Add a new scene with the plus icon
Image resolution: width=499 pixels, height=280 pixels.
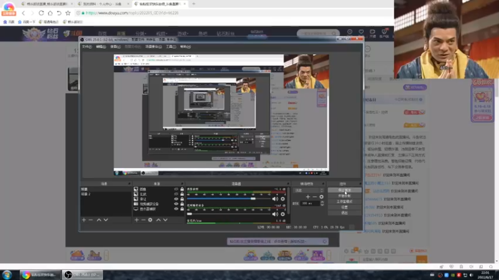click(84, 220)
